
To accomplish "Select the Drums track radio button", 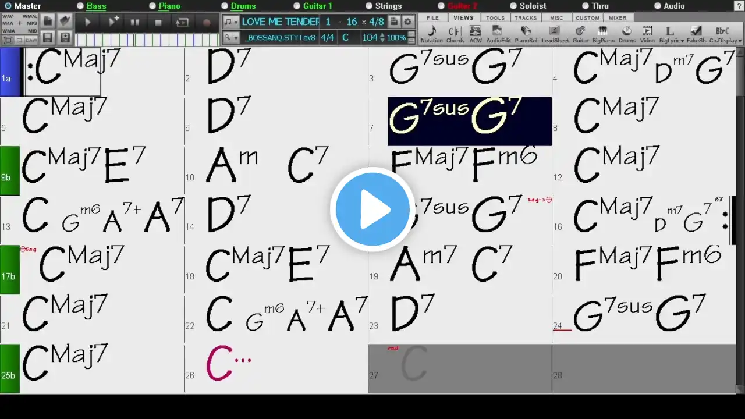I will [x=225, y=6].
